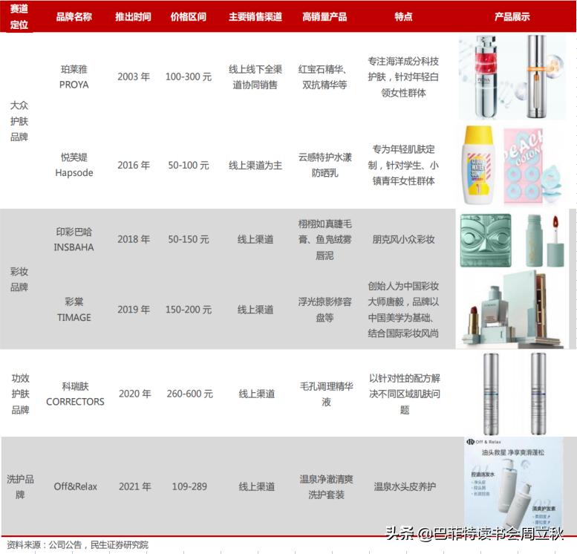Viewport: 577px width, 554px height.
Task: Click the 云感特护水漾防晒乳 product cell
Action: 325,165
